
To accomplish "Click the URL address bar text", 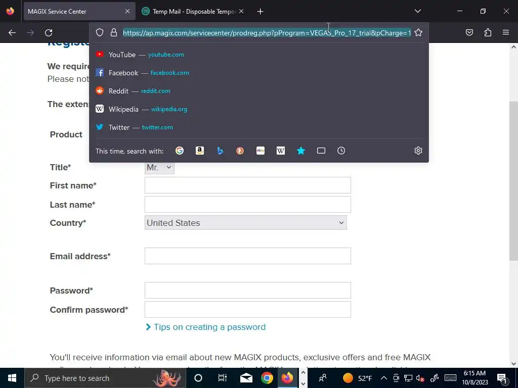I will point(267,33).
